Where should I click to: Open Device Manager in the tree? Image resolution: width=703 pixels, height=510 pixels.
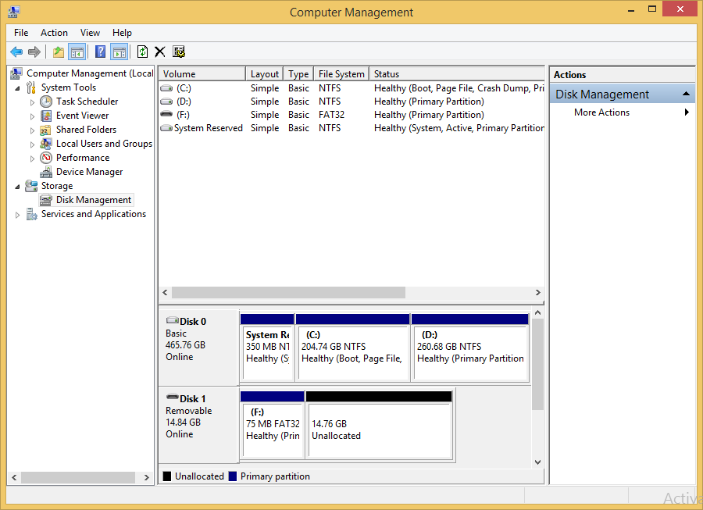(x=89, y=172)
